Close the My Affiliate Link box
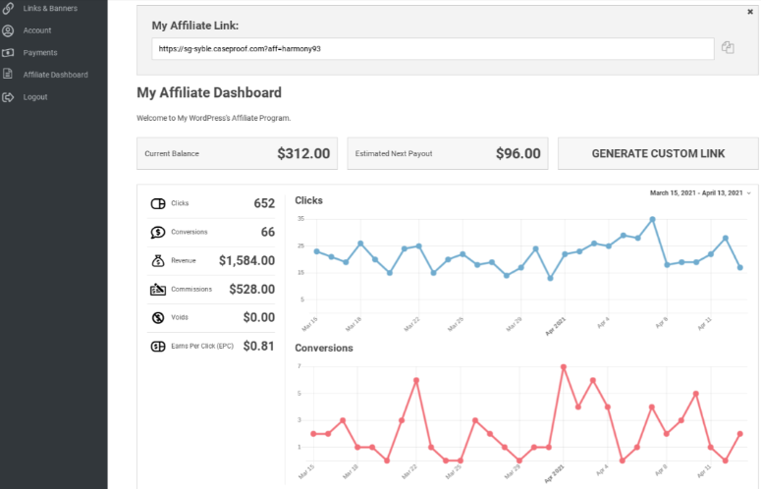This screenshot has width=761, height=489. (750, 12)
